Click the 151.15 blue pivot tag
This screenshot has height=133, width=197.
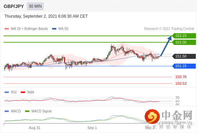184,66
